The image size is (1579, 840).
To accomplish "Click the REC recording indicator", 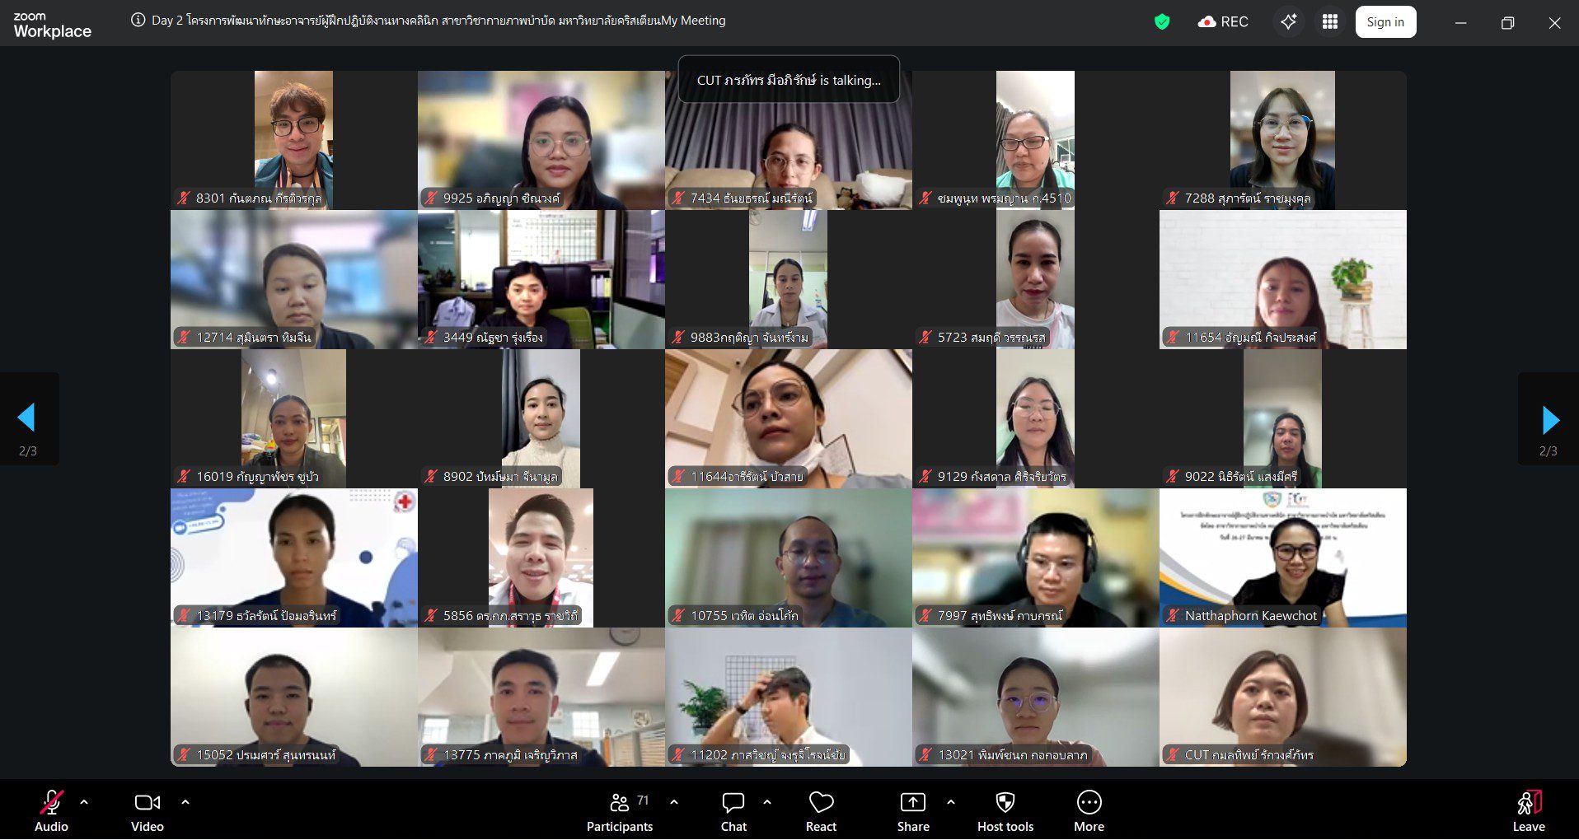I will 1223,22.
